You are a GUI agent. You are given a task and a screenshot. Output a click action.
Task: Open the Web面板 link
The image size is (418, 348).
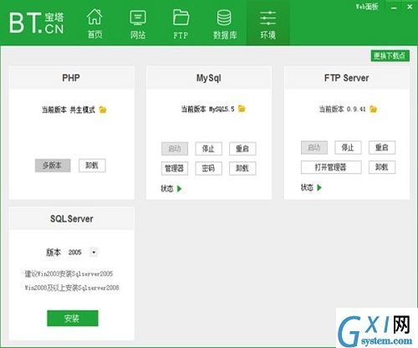point(367,7)
